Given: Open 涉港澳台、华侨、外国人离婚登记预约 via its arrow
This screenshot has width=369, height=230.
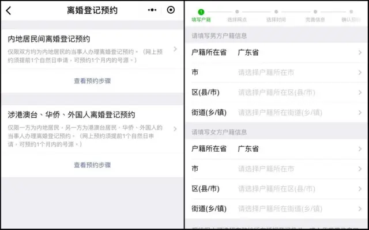Looking at the screenshot, I should [175, 129].
